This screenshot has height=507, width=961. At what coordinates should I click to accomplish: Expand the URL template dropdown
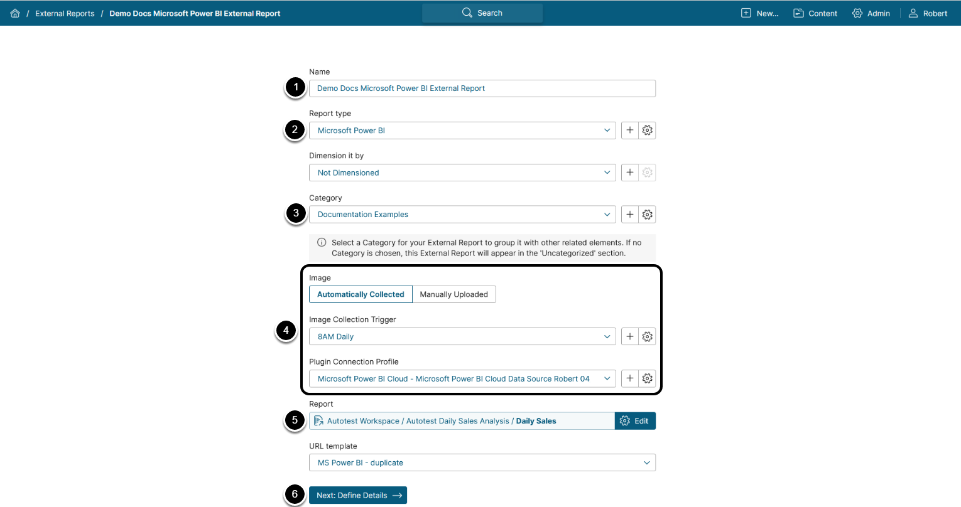coord(482,463)
